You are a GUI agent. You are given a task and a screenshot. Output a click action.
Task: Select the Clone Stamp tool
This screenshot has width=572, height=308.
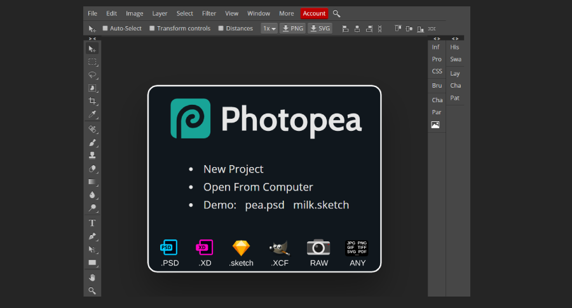92,156
